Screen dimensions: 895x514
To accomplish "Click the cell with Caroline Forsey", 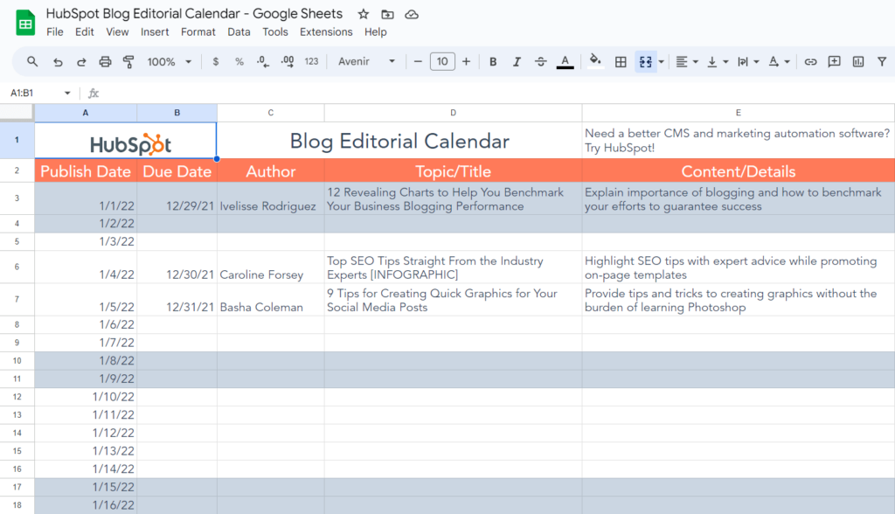I will 271,267.
